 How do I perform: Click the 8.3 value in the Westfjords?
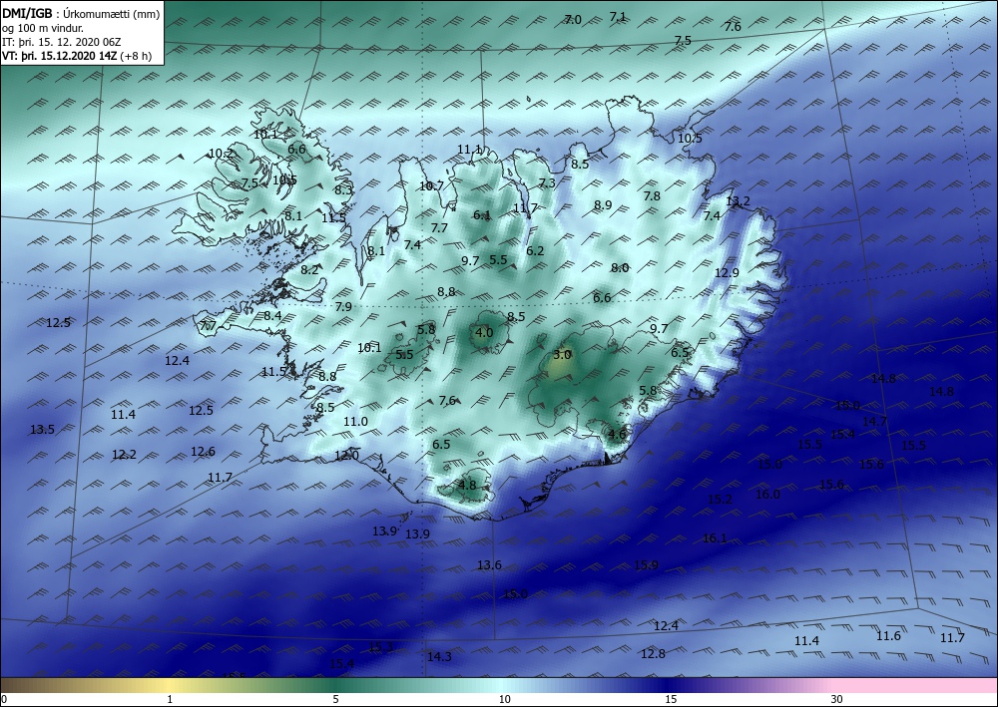pyautogui.click(x=343, y=189)
